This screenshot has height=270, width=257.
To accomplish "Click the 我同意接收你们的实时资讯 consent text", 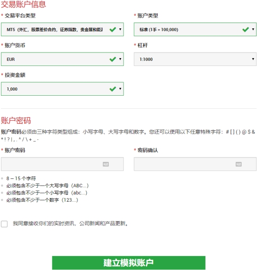I will pyautogui.click(x=71, y=224).
